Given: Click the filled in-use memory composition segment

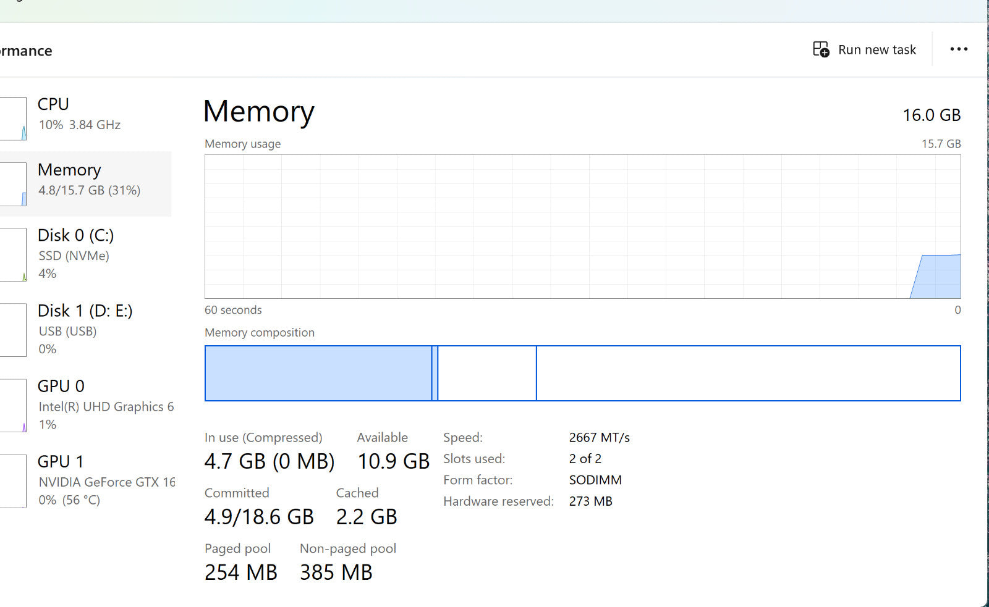Looking at the screenshot, I should (318, 374).
